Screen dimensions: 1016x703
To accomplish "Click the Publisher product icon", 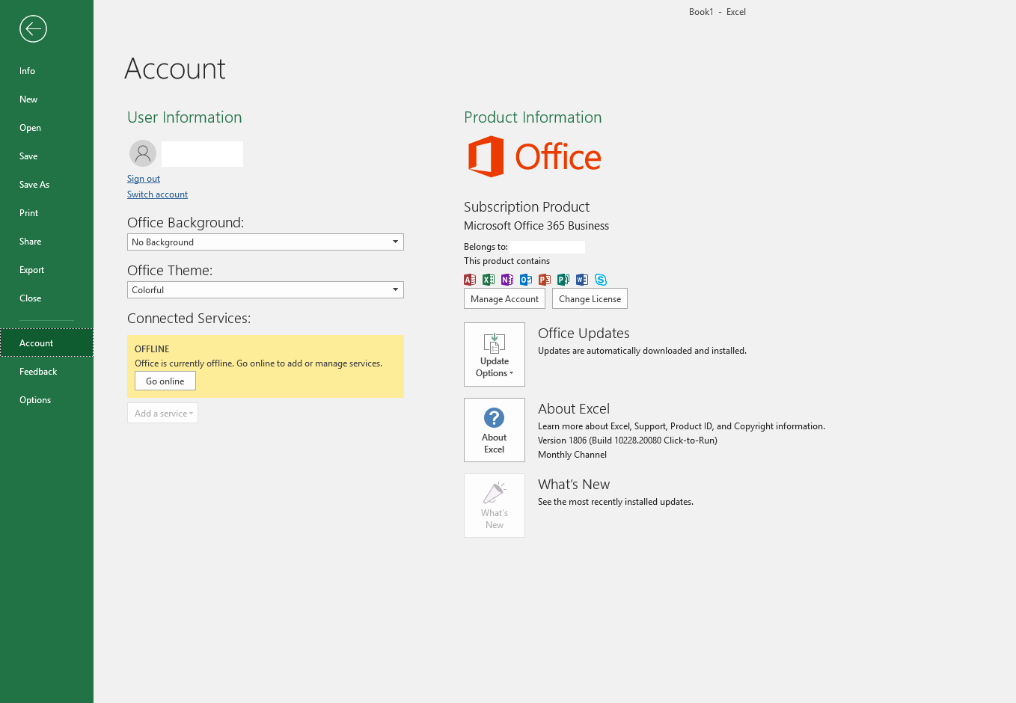I will tap(563, 280).
